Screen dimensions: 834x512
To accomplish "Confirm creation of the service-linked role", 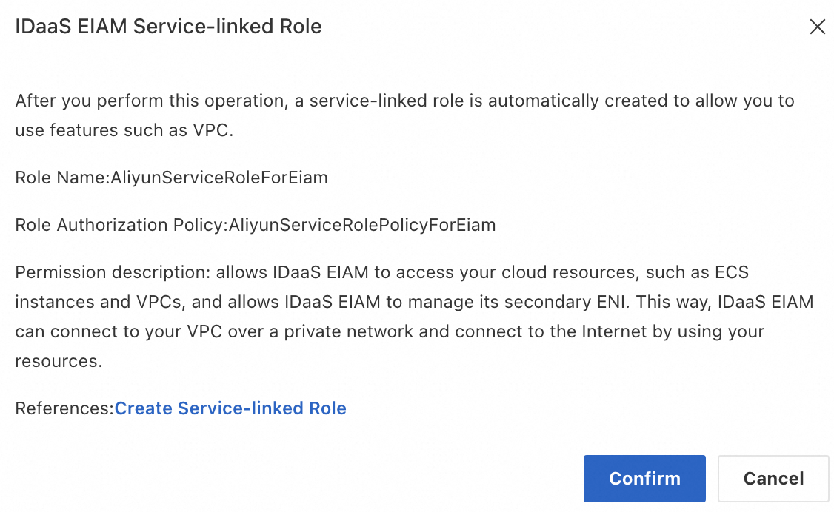I will 644,479.
